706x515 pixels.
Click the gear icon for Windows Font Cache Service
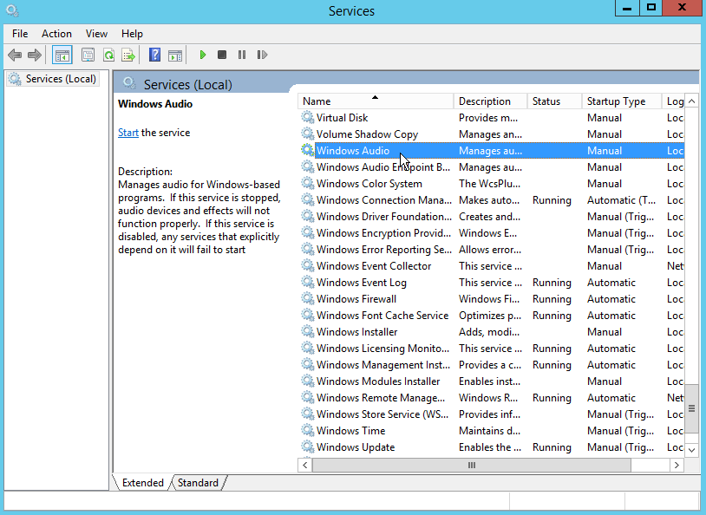(x=308, y=315)
